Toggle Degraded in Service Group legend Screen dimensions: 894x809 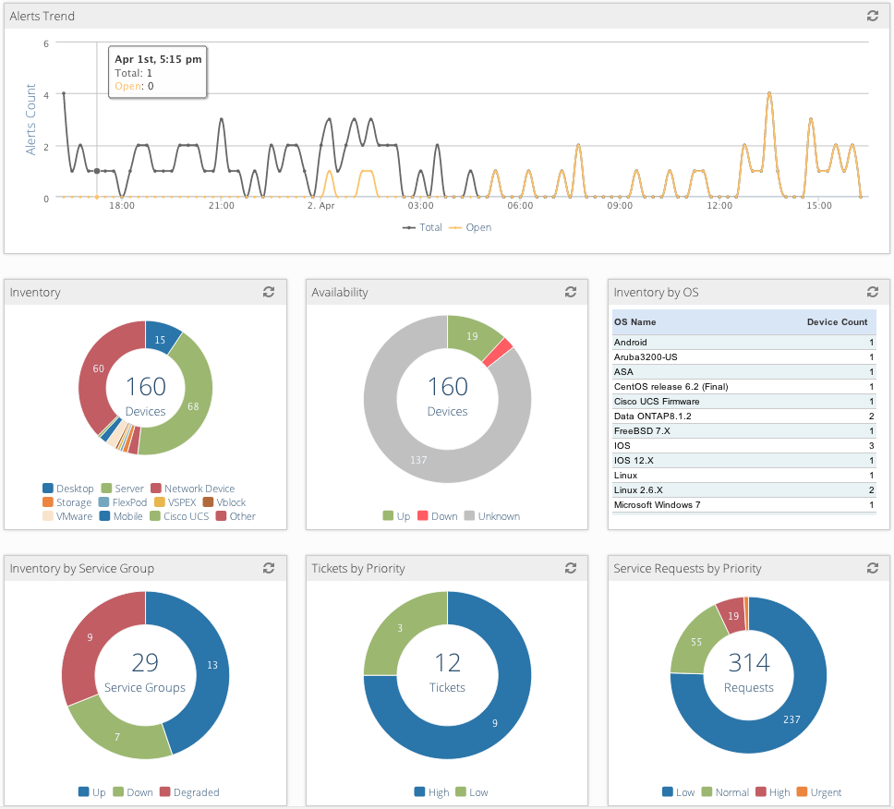click(192, 792)
